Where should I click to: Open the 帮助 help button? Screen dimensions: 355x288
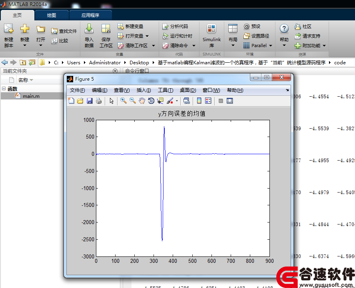coord(284,36)
